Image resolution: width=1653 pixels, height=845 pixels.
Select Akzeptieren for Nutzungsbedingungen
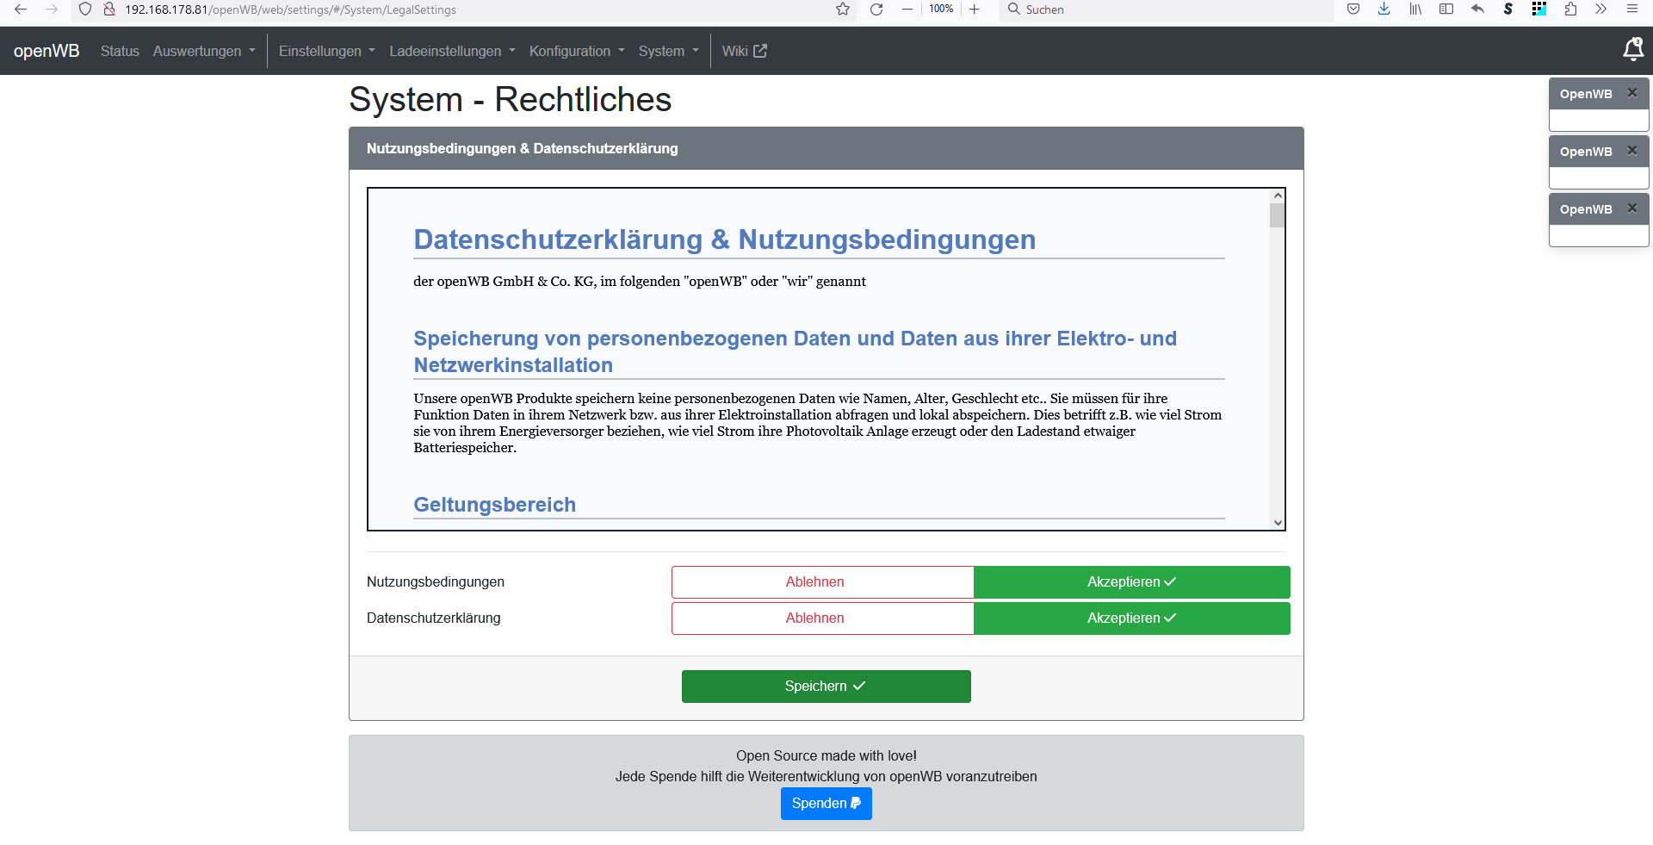(x=1131, y=582)
